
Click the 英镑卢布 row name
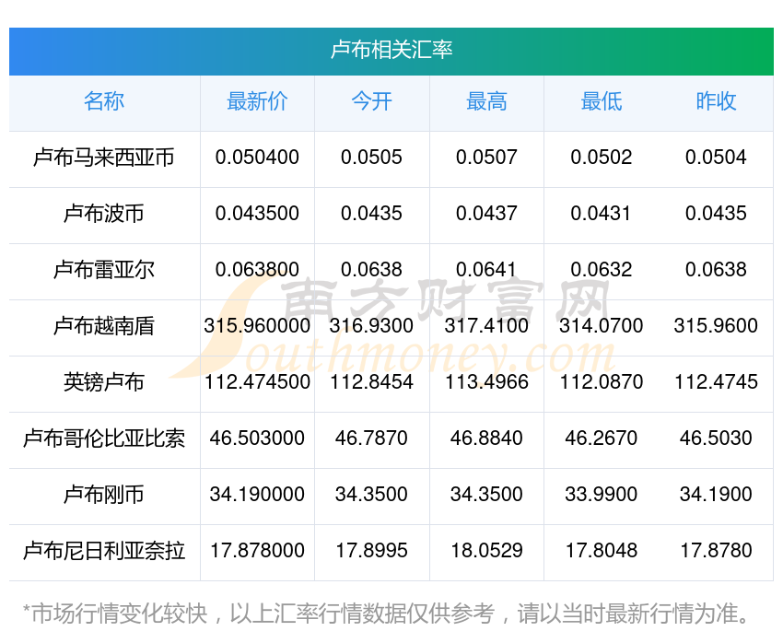coord(104,382)
